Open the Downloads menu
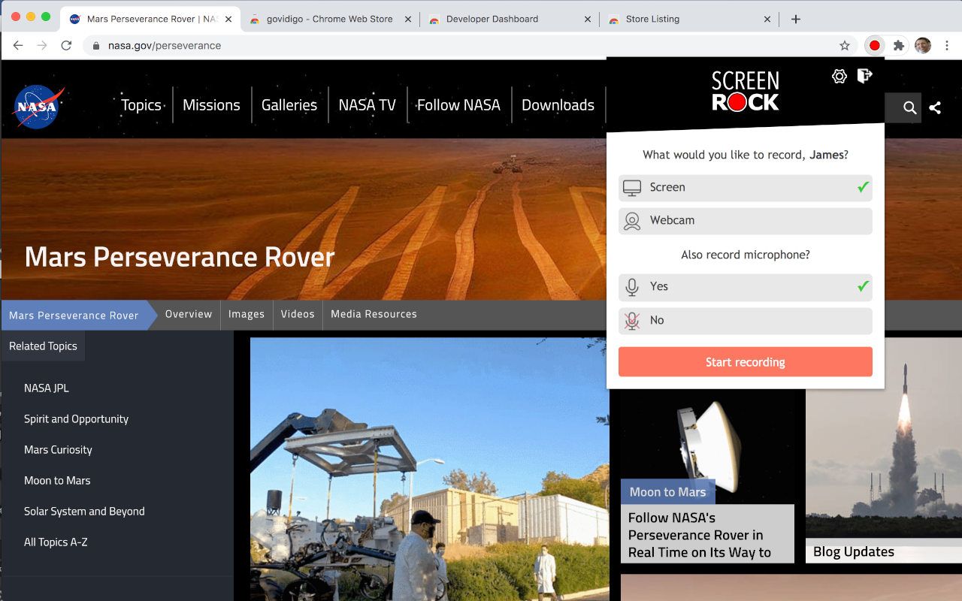The width and height of the screenshot is (962, 601). coord(558,105)
